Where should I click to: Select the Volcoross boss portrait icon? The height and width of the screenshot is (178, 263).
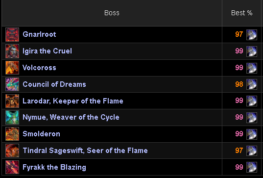[12, 68]
